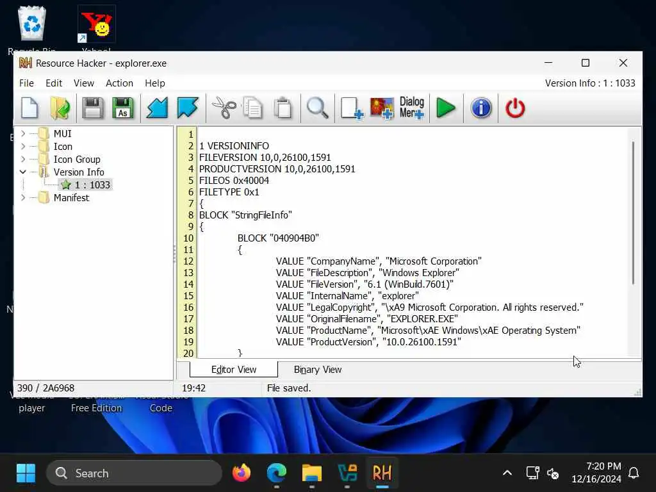Switch to the Binary View tab

point(318,370)
